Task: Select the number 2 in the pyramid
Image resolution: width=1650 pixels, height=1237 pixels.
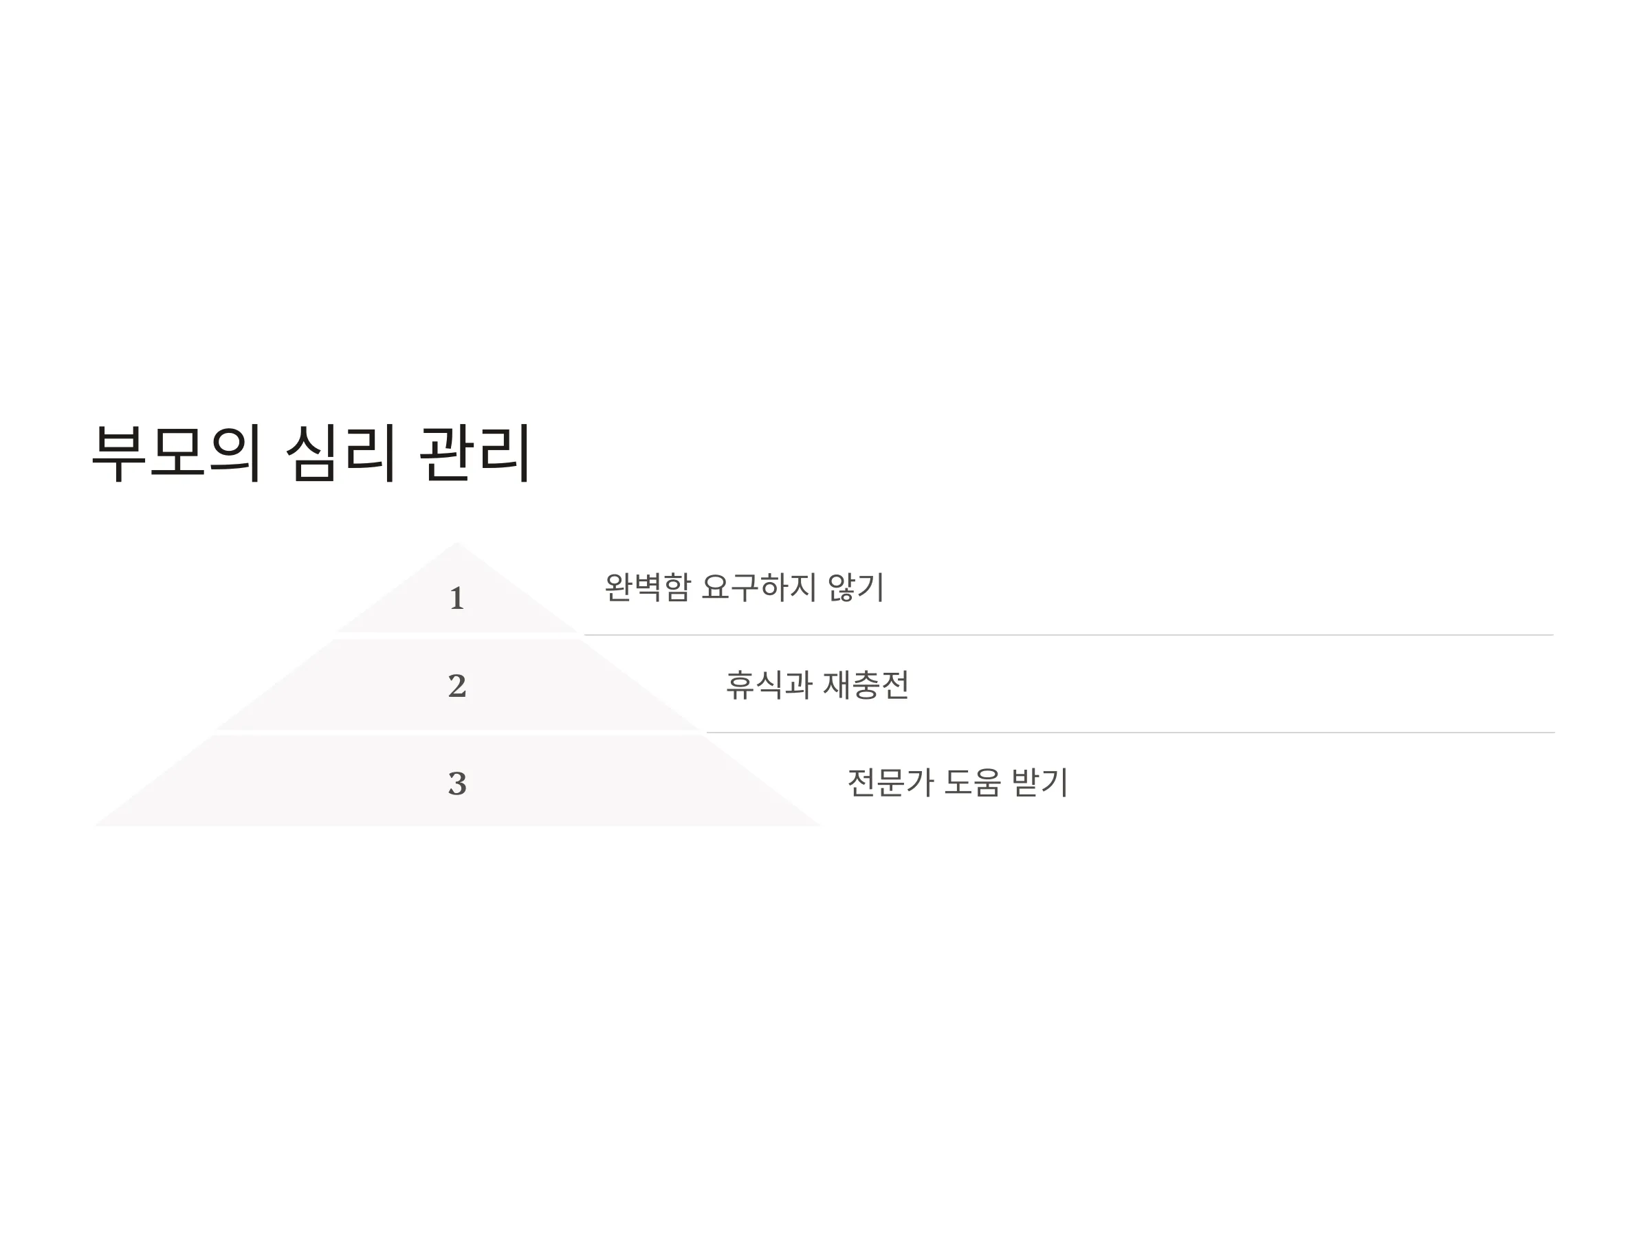Action: (x=457, y=685)
